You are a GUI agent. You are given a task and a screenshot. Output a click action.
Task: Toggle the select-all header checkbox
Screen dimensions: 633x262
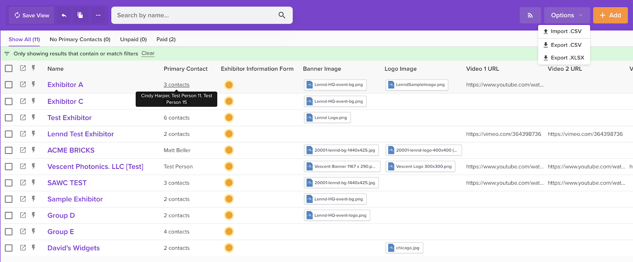tap(9, 69)
